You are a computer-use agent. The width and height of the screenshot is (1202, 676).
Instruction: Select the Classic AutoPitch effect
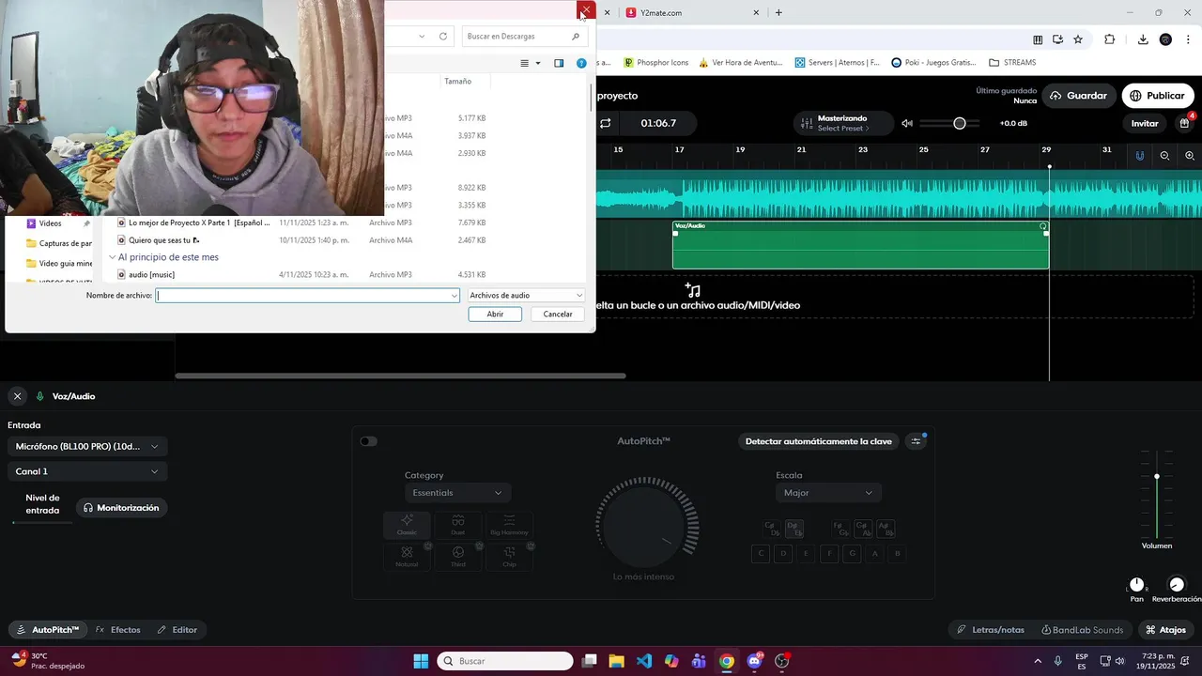(x=407, y=525)
